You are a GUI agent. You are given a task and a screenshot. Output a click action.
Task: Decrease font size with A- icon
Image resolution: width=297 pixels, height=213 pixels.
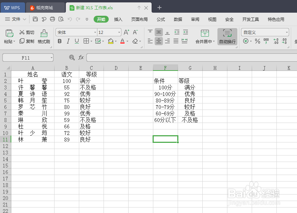[135, 32]
